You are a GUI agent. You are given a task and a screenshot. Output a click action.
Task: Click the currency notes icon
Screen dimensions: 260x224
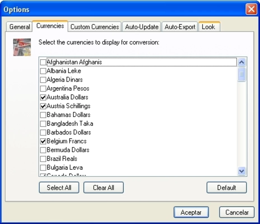click(22, 47)
